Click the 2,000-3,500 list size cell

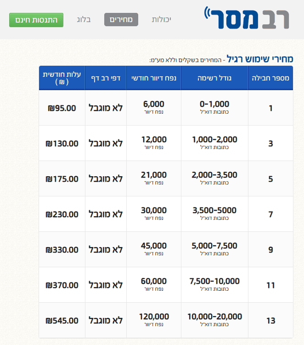click(x=214, y=178)
